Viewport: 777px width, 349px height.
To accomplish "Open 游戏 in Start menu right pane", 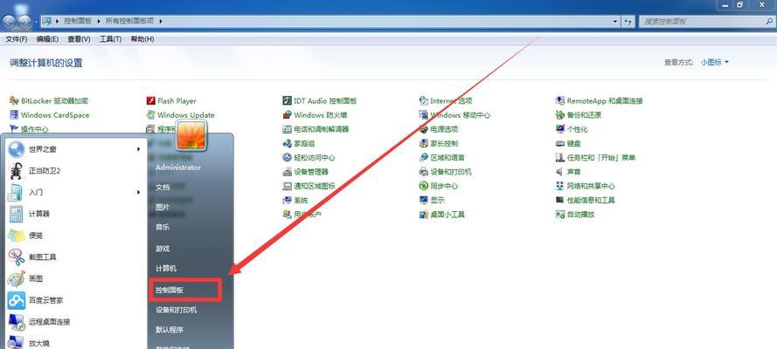I will [x=163, y=249].
